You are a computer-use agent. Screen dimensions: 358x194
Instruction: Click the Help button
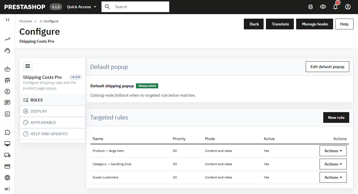tap(344, 24)
